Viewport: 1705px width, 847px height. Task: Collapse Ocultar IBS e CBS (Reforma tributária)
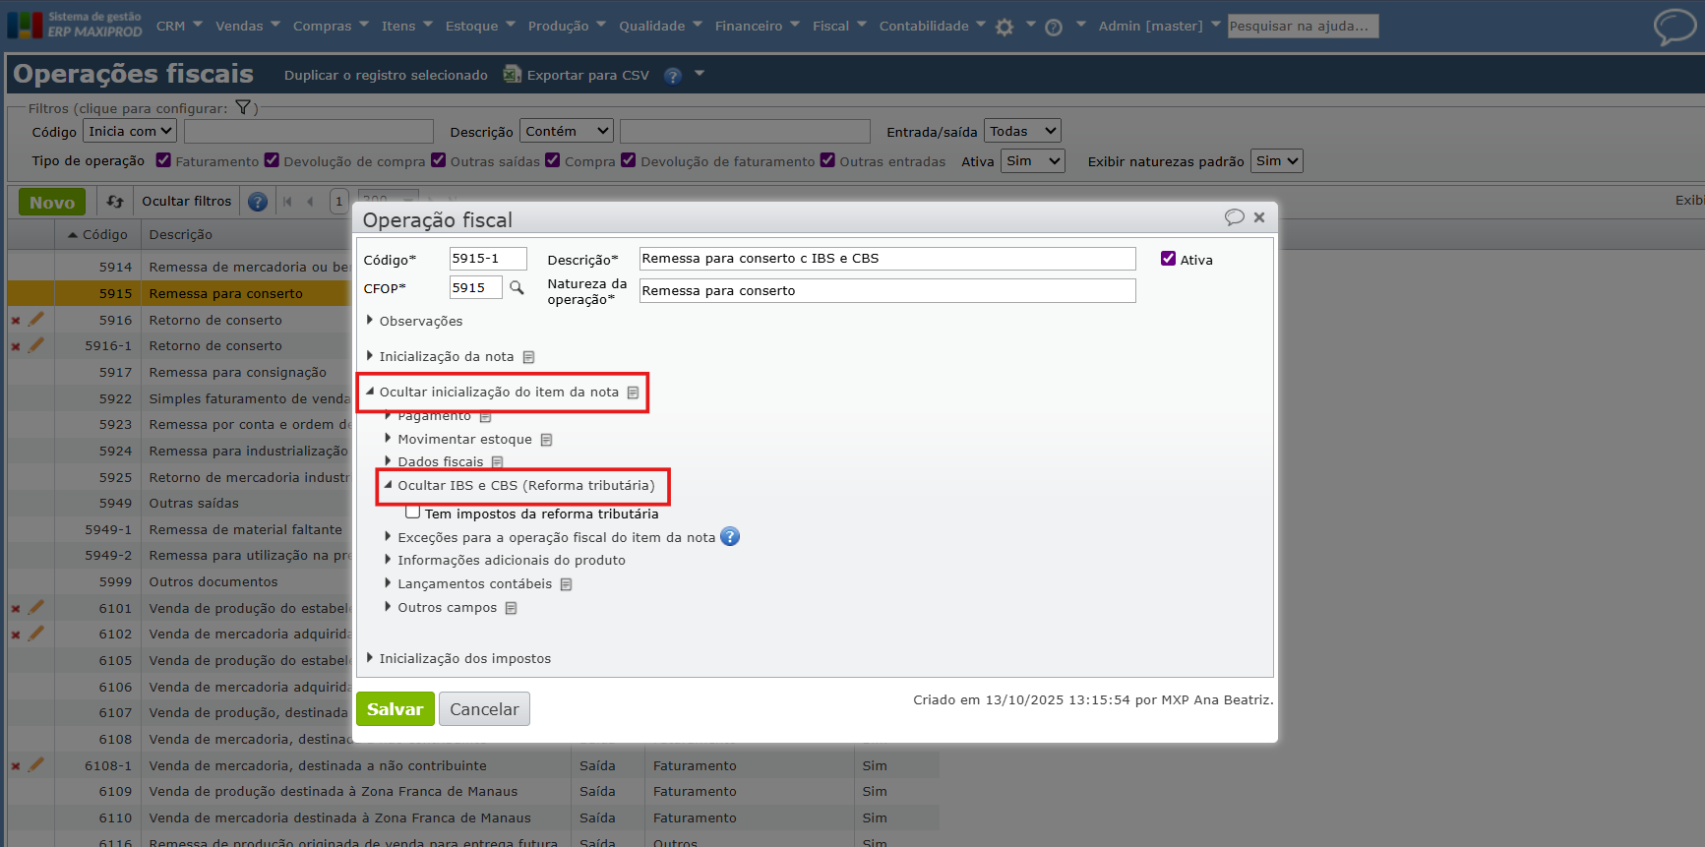tap(519, 485)
